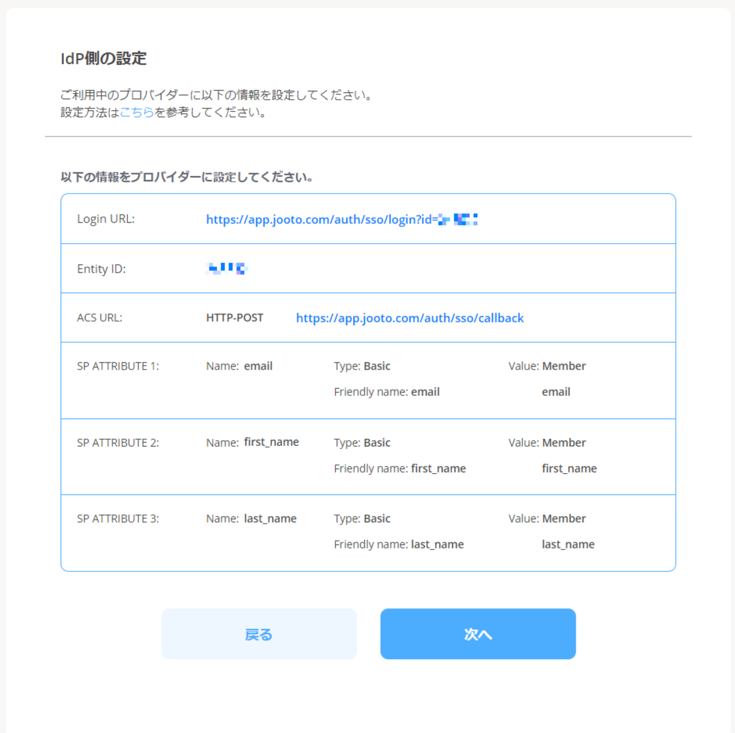The image size is (735, 733).
Task: Open the こちら setup instructions link
Action: tap(137, 112)
